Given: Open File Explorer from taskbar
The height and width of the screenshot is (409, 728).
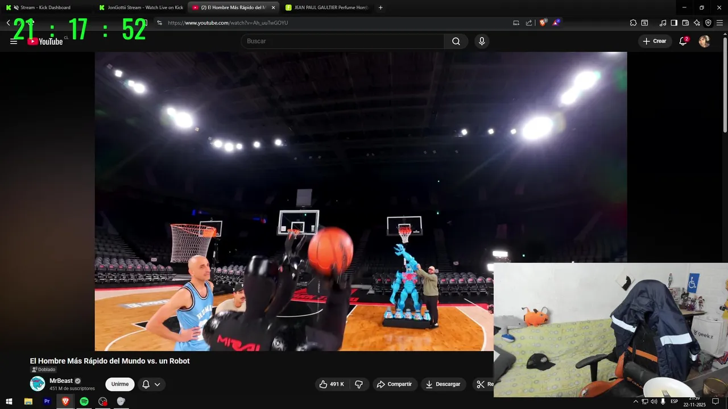Looking at the screenshot, I should point(28,402).
